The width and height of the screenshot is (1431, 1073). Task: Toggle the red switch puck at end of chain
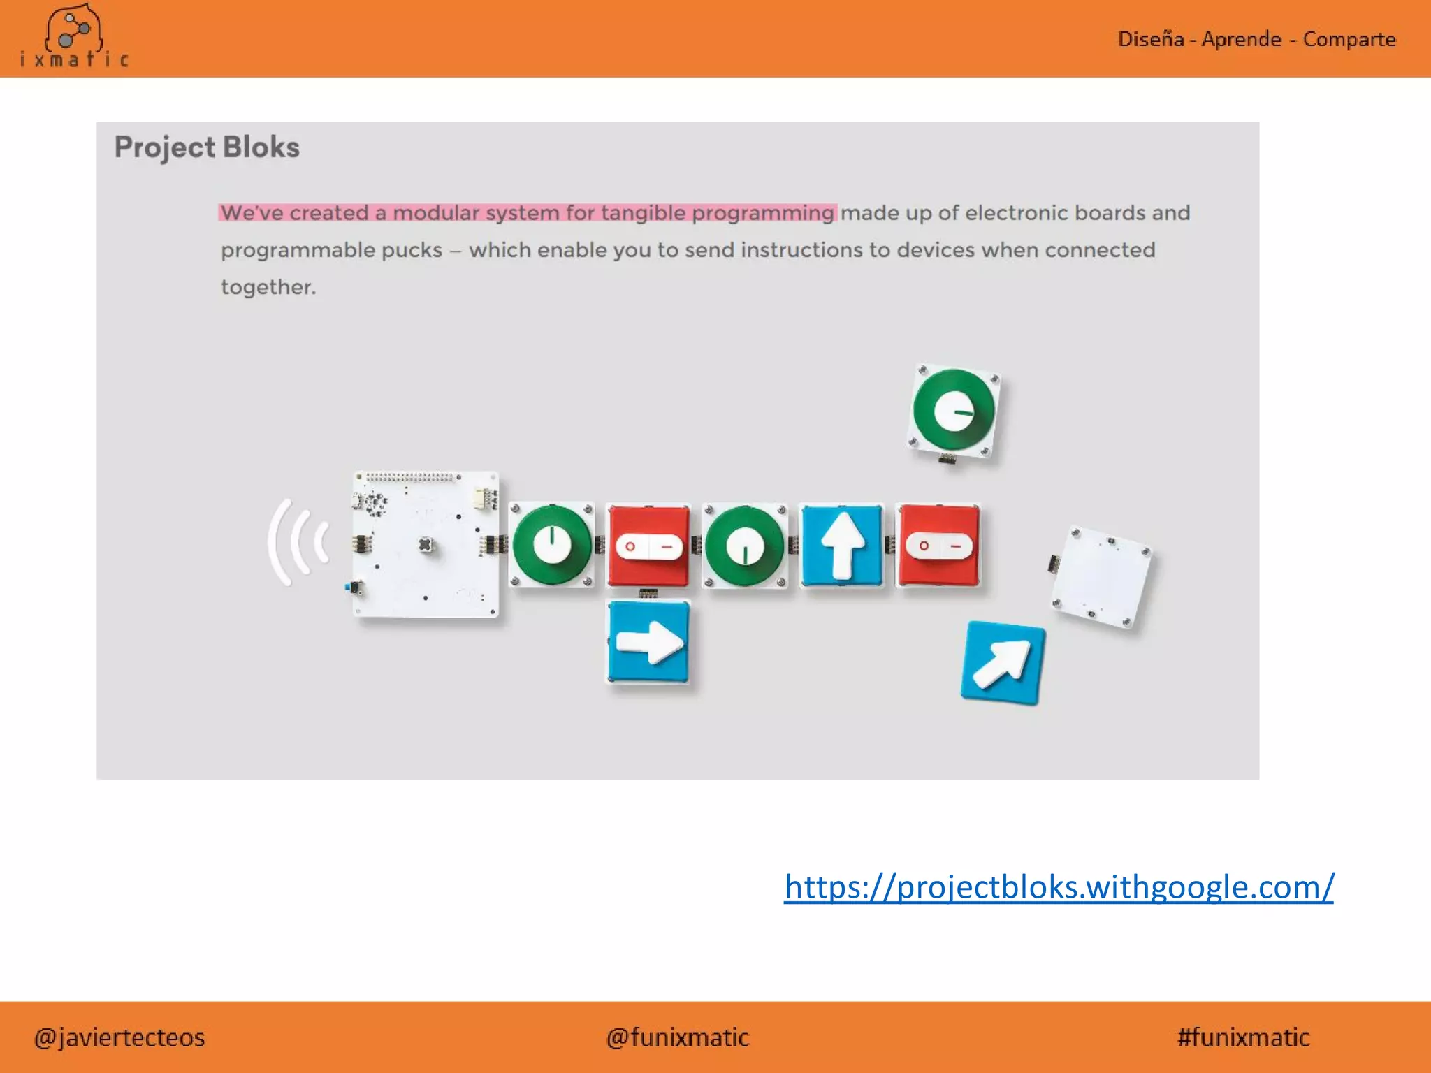click(938, 546)
